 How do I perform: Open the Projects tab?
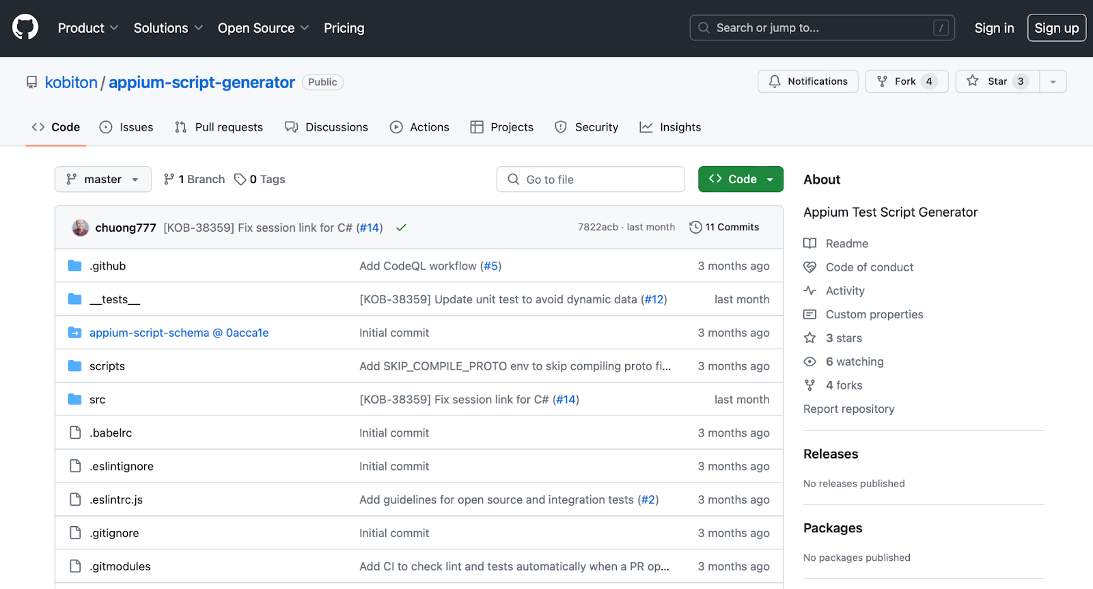pyautogui.click(x=502, y=127)
